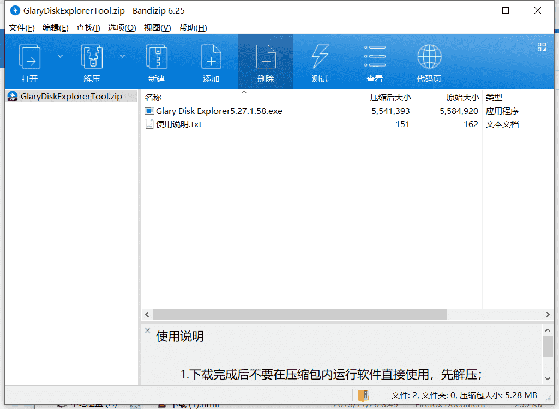This screenshot has width=559, height=409.
Task: Click the 新建 (New archive) toolbar icon
Action: pyautogui.click(x=157, y=57)
